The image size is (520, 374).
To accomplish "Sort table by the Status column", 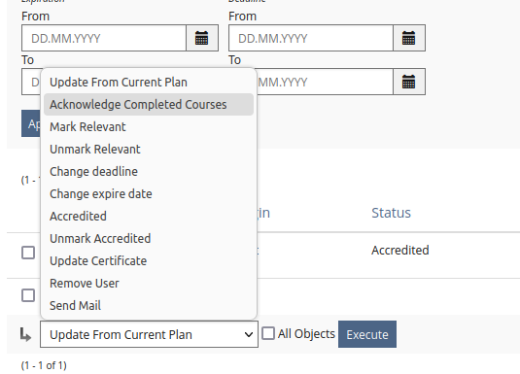I will click(391, 213).
